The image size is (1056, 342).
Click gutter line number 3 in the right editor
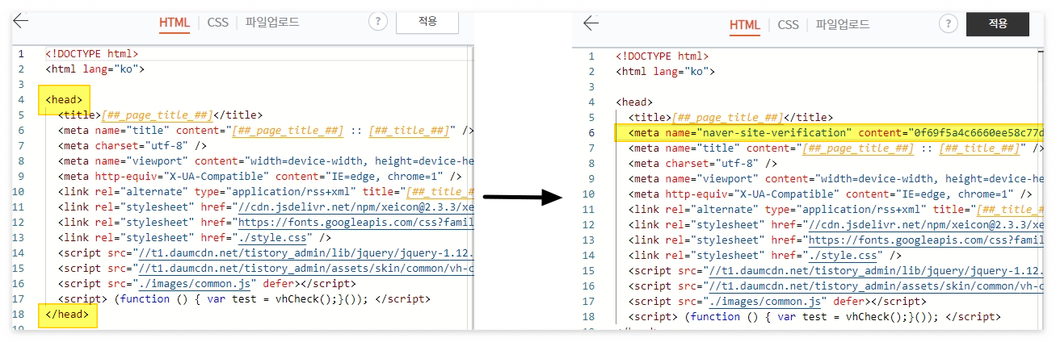coord(591,87)
